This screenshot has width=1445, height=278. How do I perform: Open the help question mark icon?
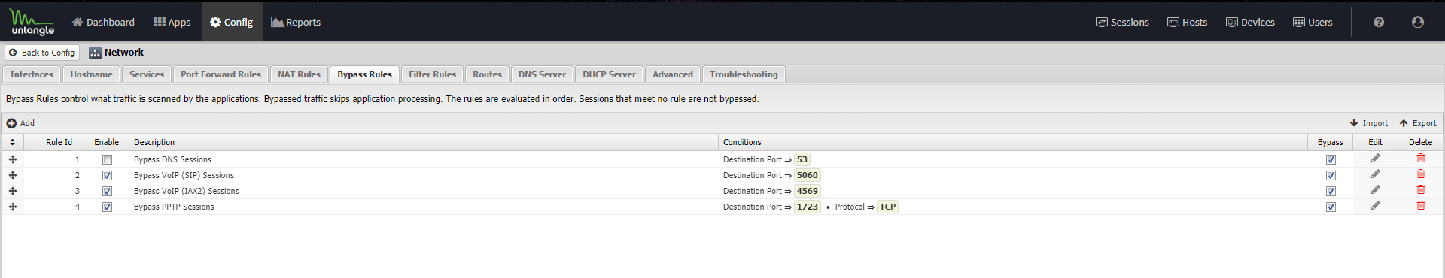point(1379,23)
